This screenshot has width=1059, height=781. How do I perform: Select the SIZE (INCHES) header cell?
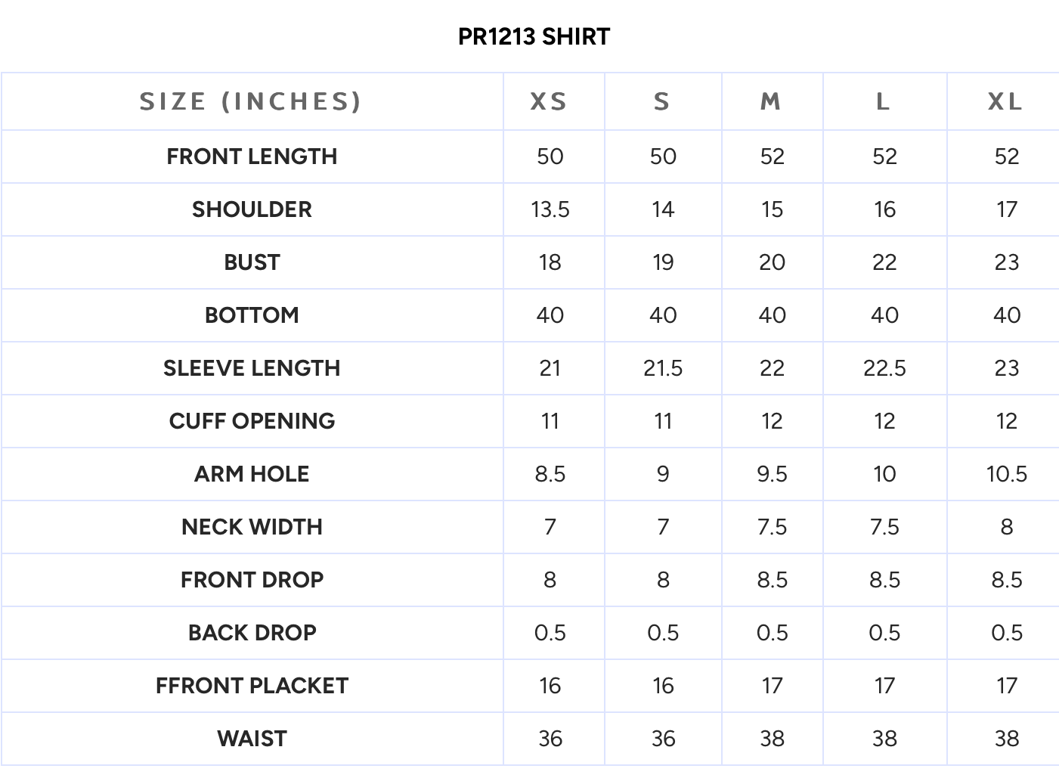(251, 101)
